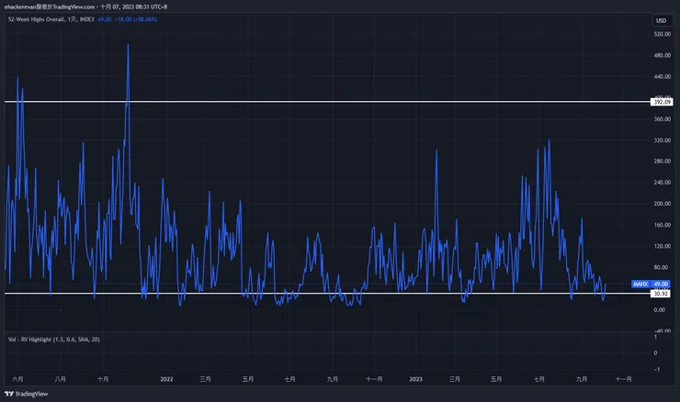Click the 480.00 level on price scale

(x=660, y=55)
